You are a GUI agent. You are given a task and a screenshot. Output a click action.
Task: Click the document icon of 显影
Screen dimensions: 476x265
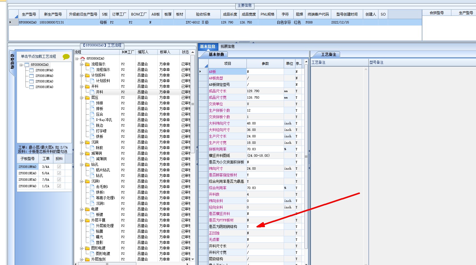(92, 242)
